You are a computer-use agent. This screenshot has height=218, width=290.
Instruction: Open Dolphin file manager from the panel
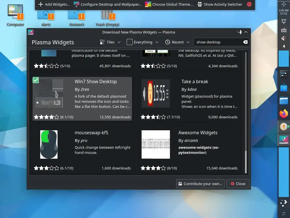coord(283,101)
